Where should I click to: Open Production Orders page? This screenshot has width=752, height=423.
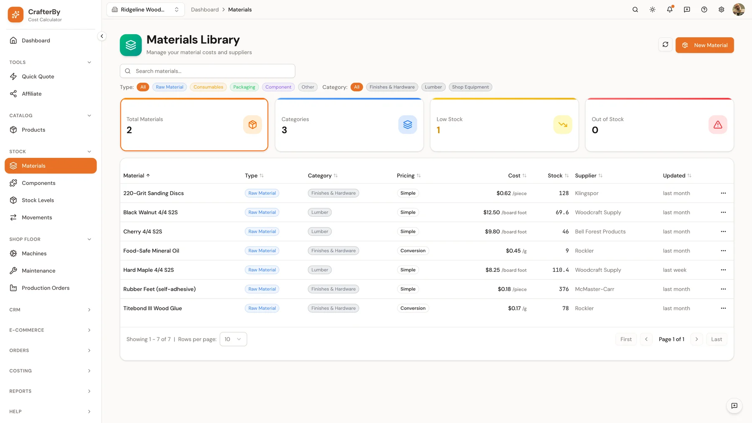51,288
